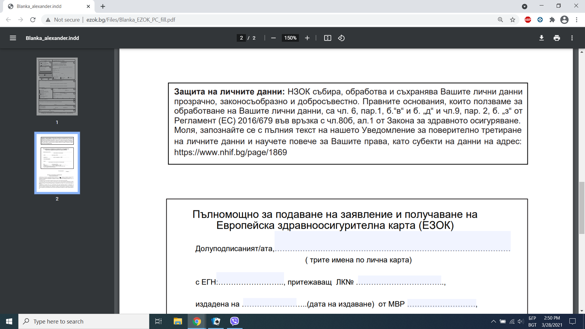Click the zoom out minus button
The width and height of the screenshot is (585, 329).
coord(273,38)
